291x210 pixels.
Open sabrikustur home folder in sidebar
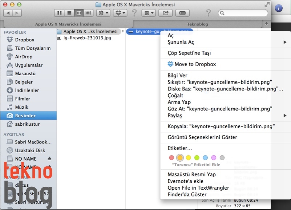(x=29, y=124)
